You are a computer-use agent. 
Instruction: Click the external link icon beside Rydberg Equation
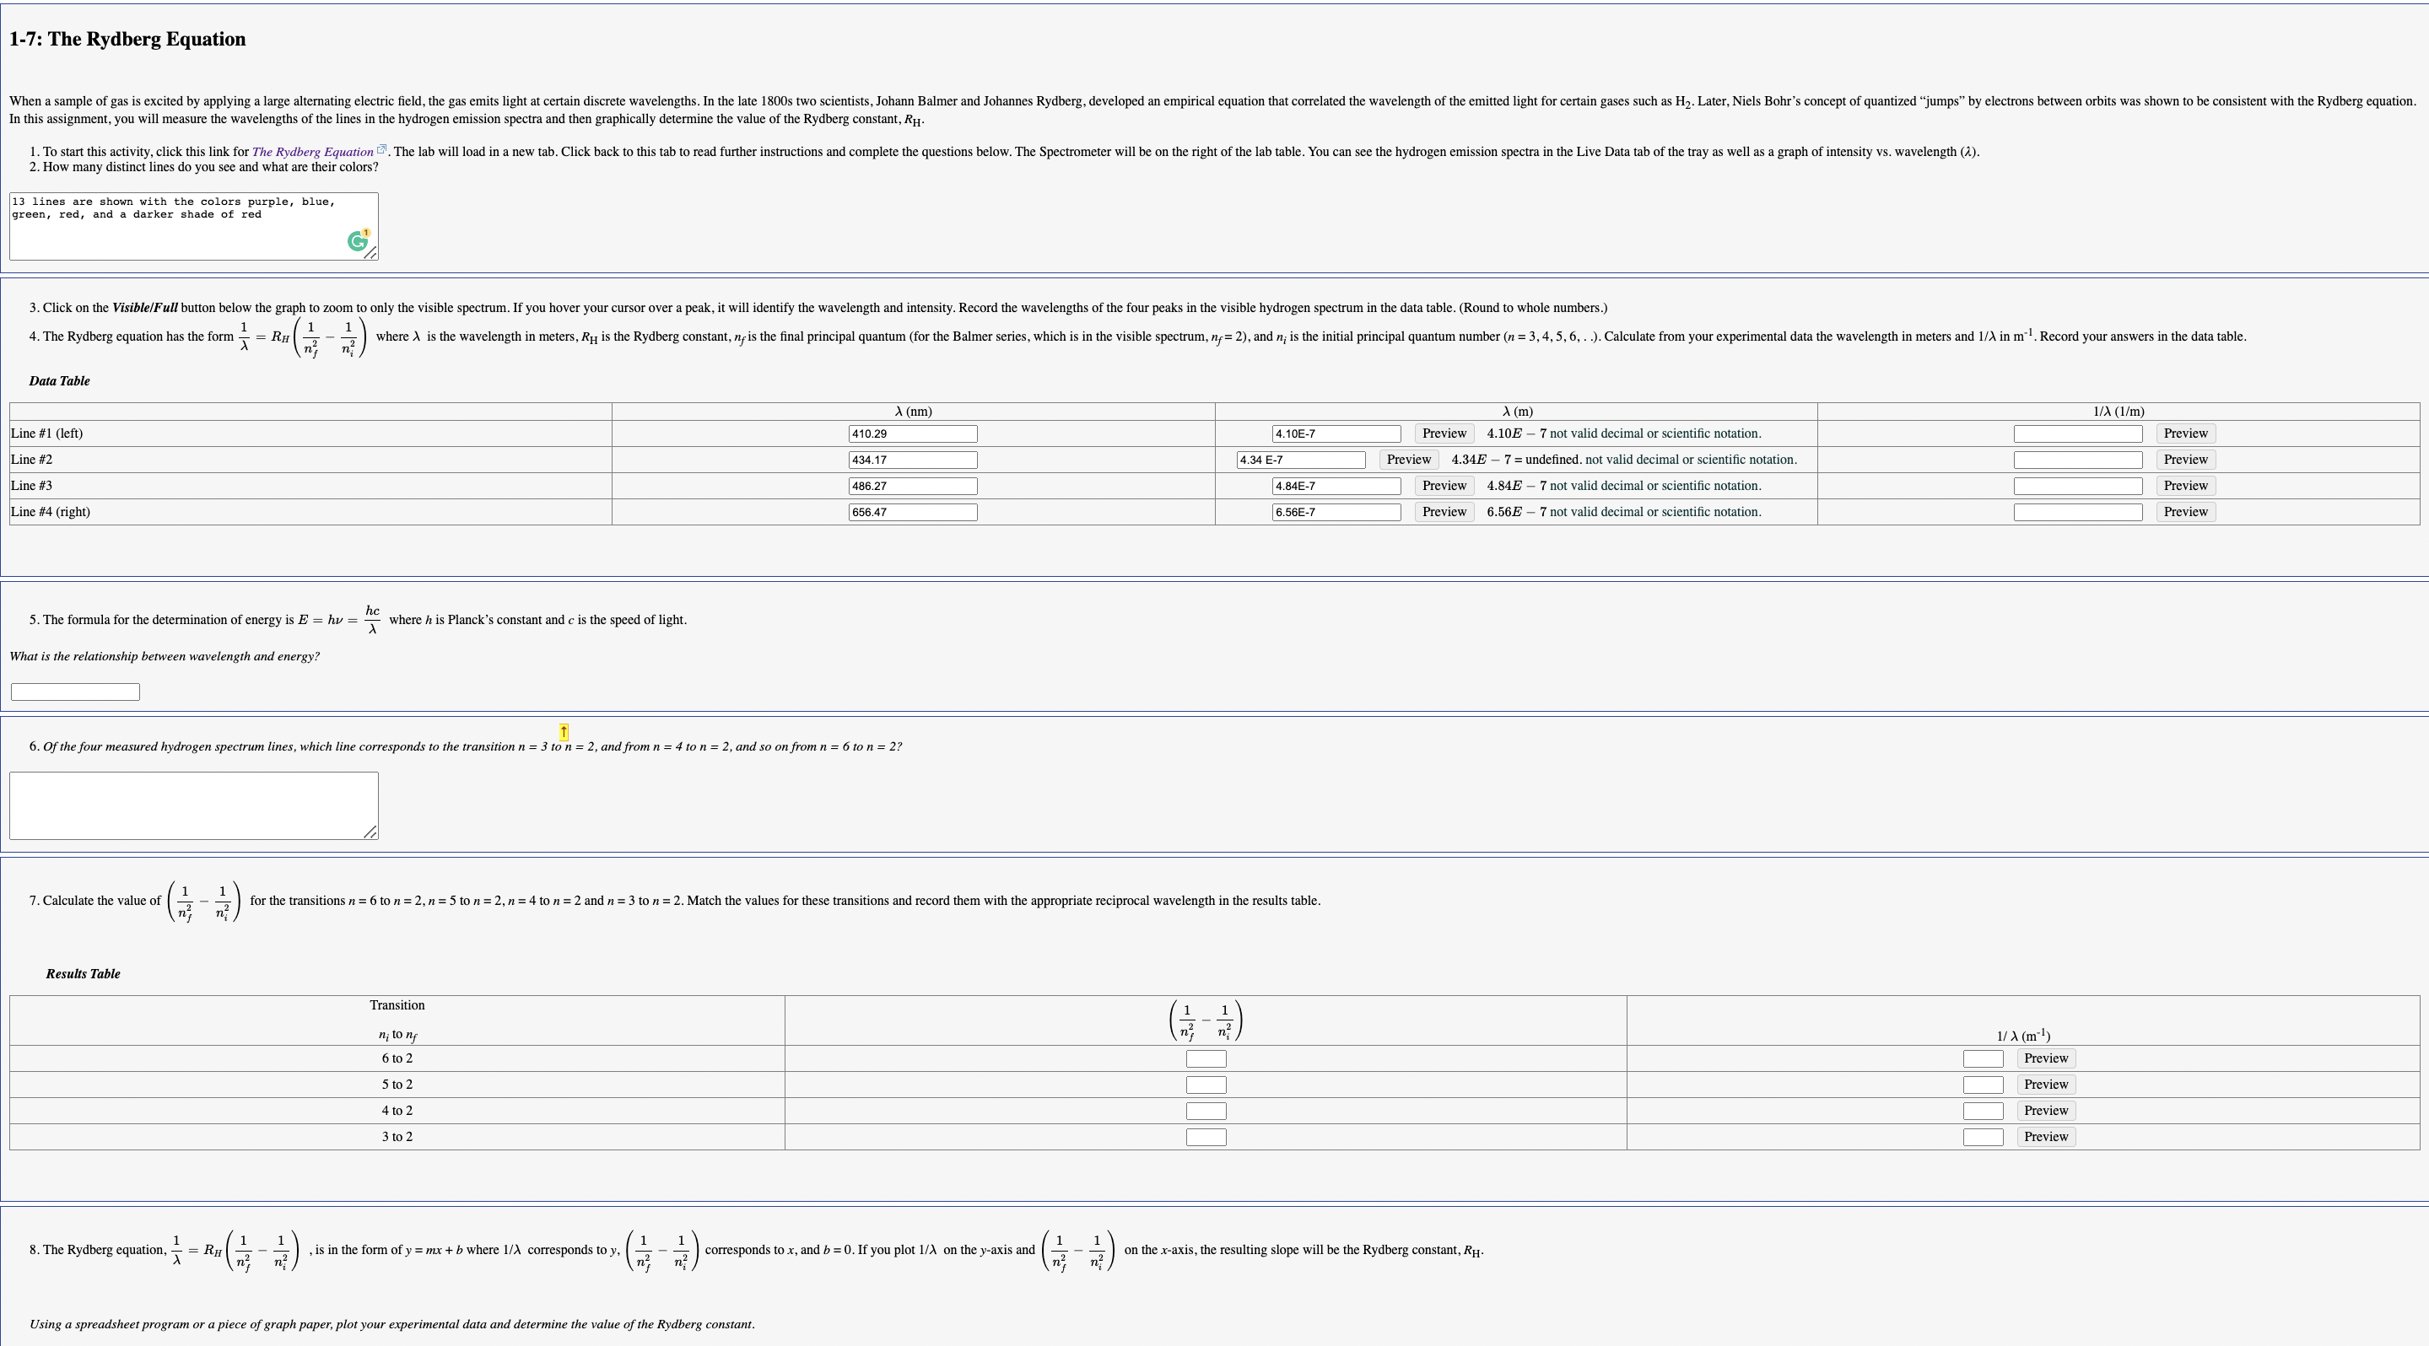pyautogui.click(x=382, y=150)
